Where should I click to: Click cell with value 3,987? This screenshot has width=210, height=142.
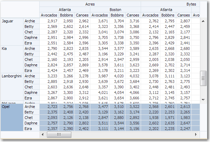[x=100, y=76]
